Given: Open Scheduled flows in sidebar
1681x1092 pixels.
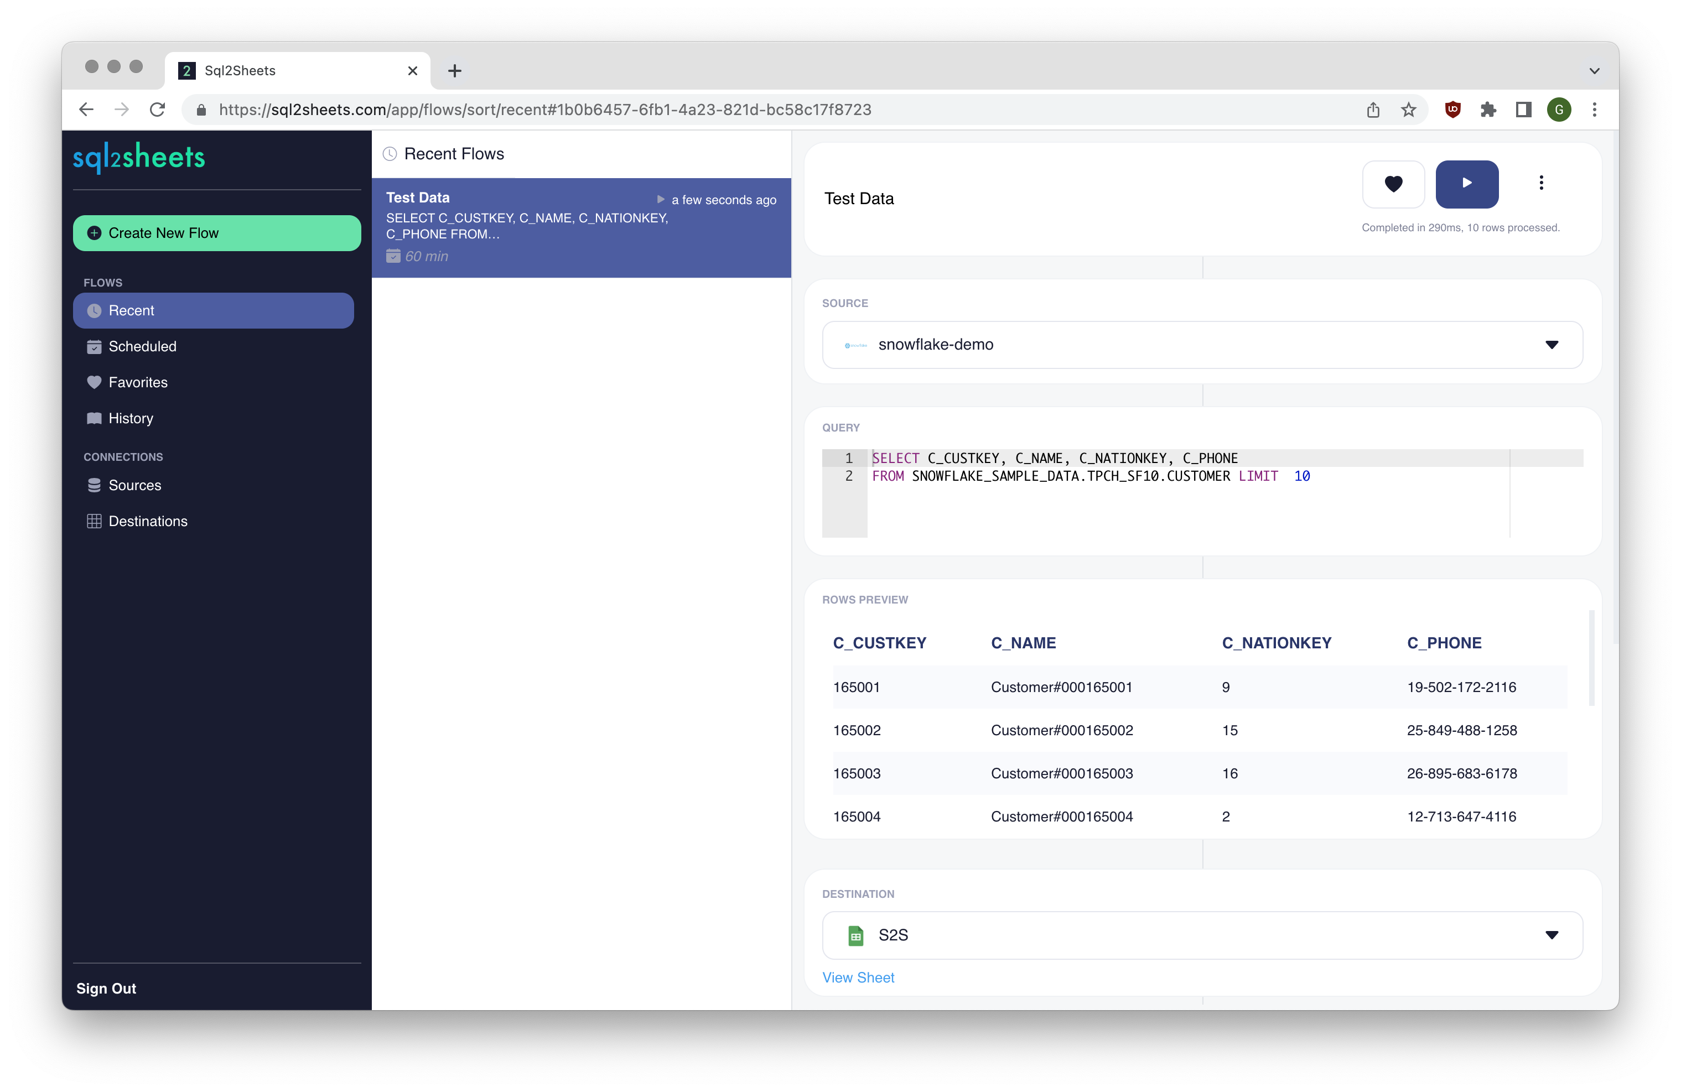Looking at the screenshot, I should (142, 347).
